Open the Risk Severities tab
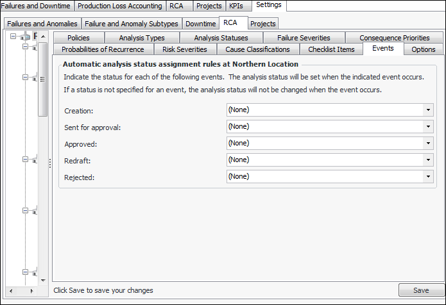This screenshot has height=305, width=446. (x=185, y=49)
